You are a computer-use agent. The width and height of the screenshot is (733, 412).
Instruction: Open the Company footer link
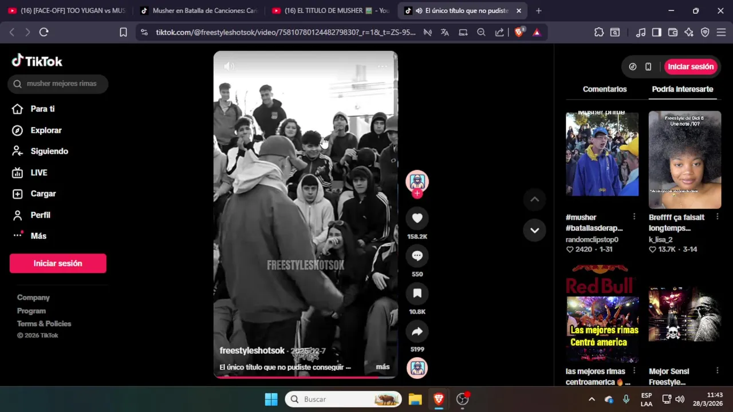tap(33, 298)
